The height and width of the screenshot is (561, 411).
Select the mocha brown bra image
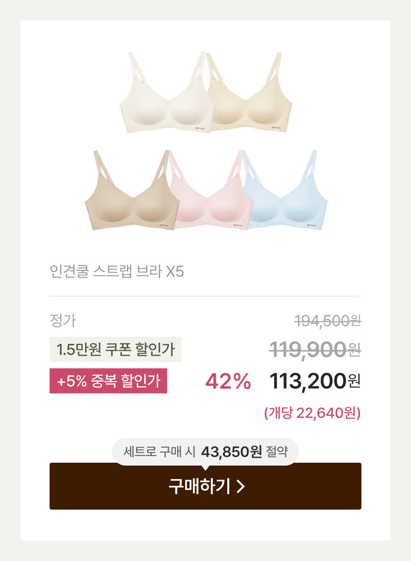(x=132, y=190)
